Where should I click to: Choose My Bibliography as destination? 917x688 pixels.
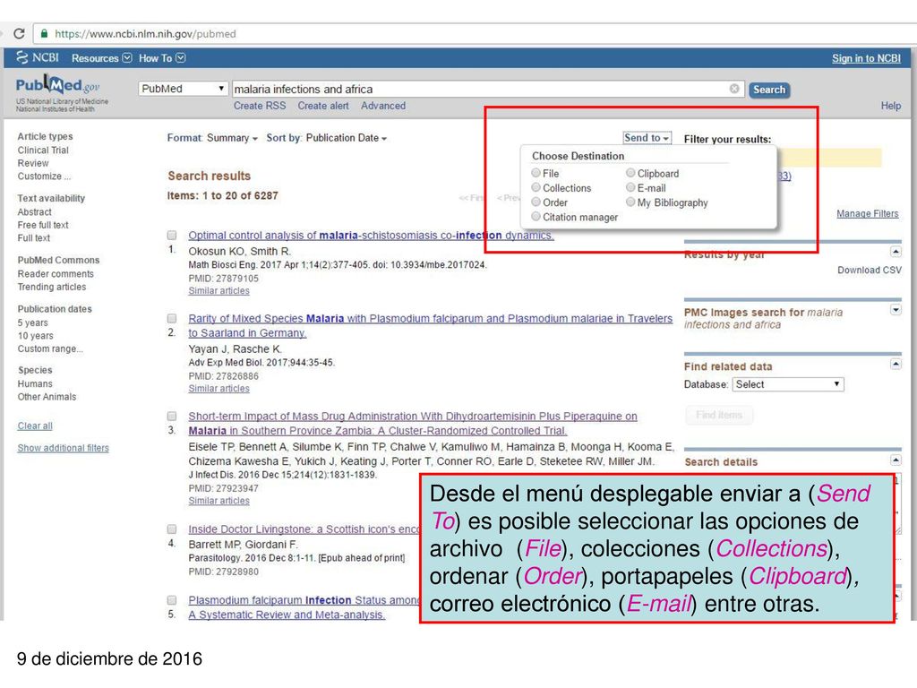click(x=630, y=202)
